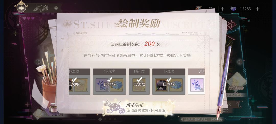Select the 180次 reward tier header
Viewport: 276px width, 124px height.
tap(169, 72)
